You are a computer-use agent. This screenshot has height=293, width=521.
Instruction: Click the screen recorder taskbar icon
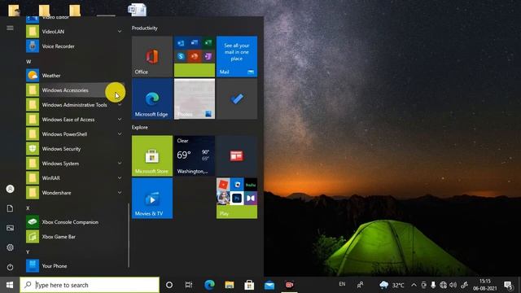tap(290, 285)
